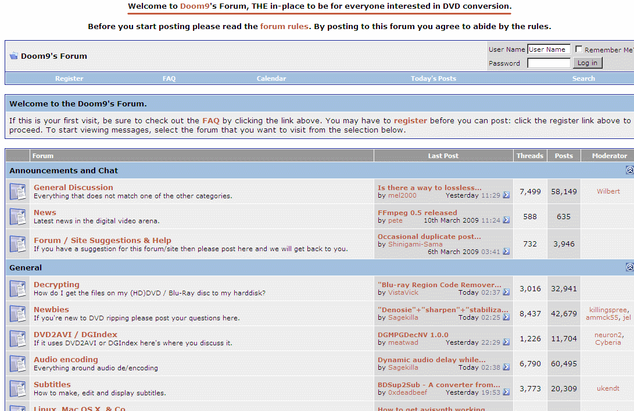Screen dimensions: 634x411
Task: Open moderator ammck55's profile
Action: pyautogui.click(x=602, y=317)
